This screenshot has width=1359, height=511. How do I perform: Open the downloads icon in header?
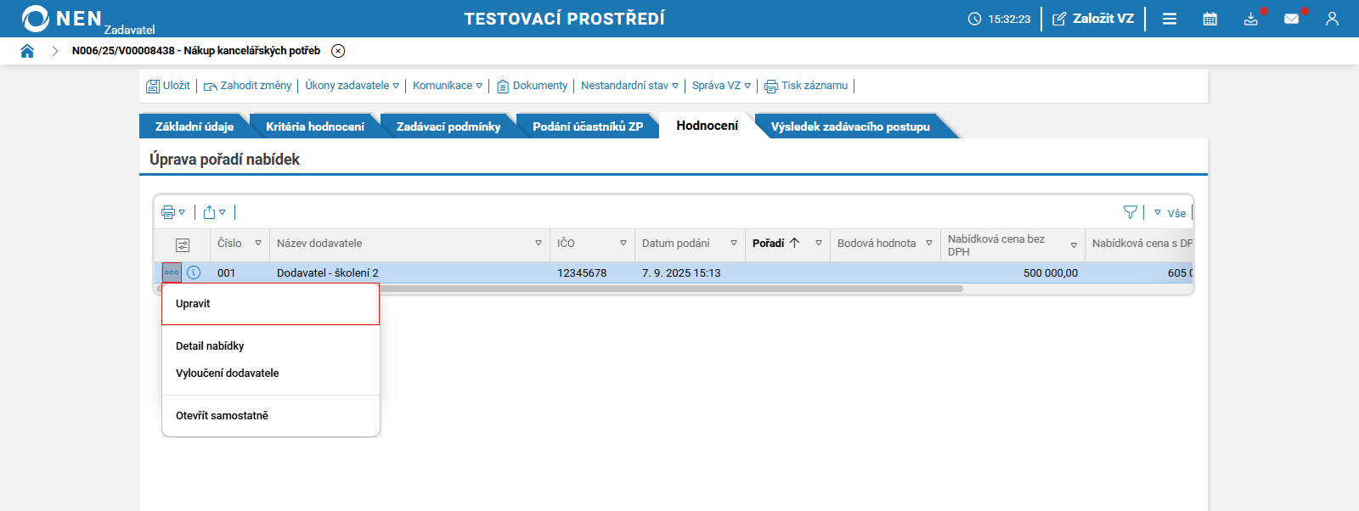(1251, 19)
